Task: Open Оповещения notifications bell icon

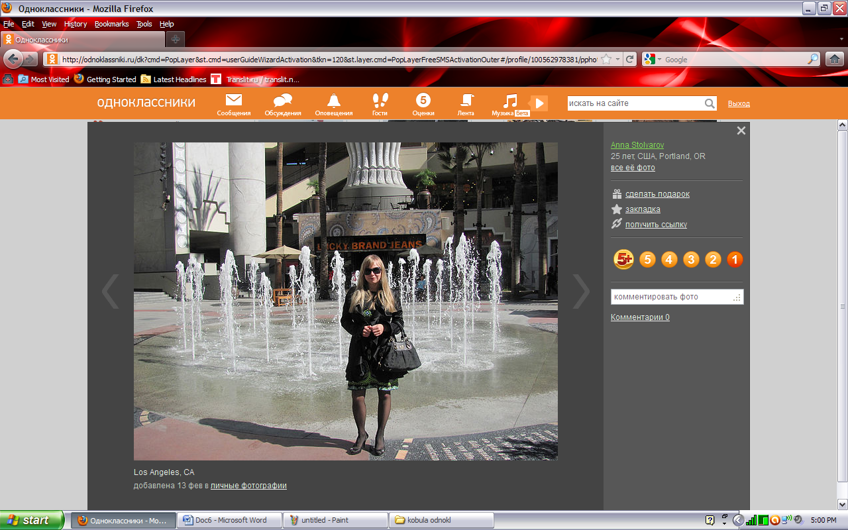Action: pos(333,101)
